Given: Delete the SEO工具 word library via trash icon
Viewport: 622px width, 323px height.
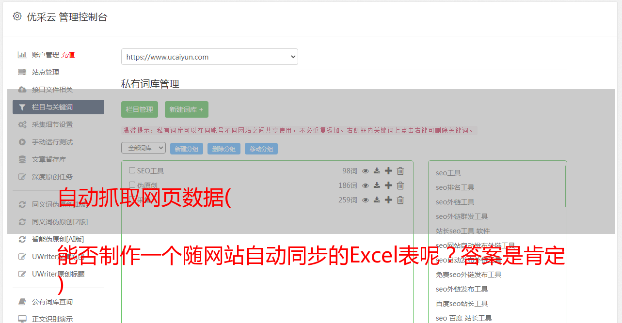Looking at the screenshot, I should point(400,171).
